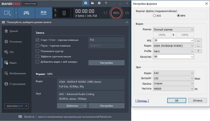Click the F12 start/stop hotkey field
This screenshot has height=121, width=210.
point(106,40)
